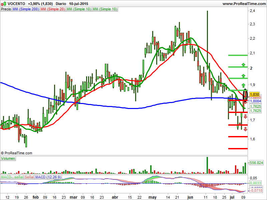Click the green 0,0033 MACD histogram value
Image resolution: width=267 pixels, height=200 pixels.
pos(255,183)
